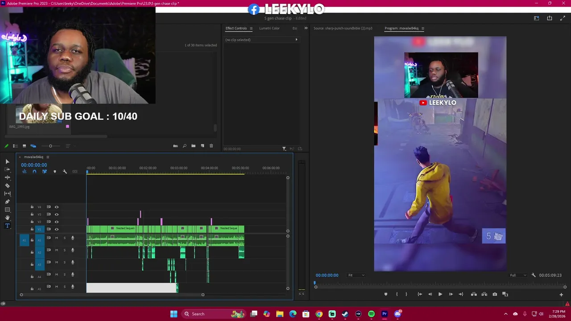
Task: Step back one frame in Program monitor
Action: click(430, 294)
